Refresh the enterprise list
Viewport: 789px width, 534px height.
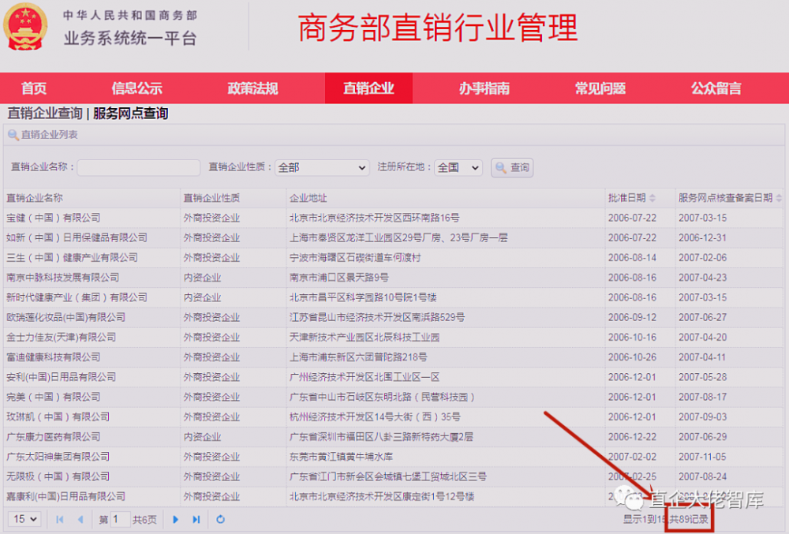(220, 520)
